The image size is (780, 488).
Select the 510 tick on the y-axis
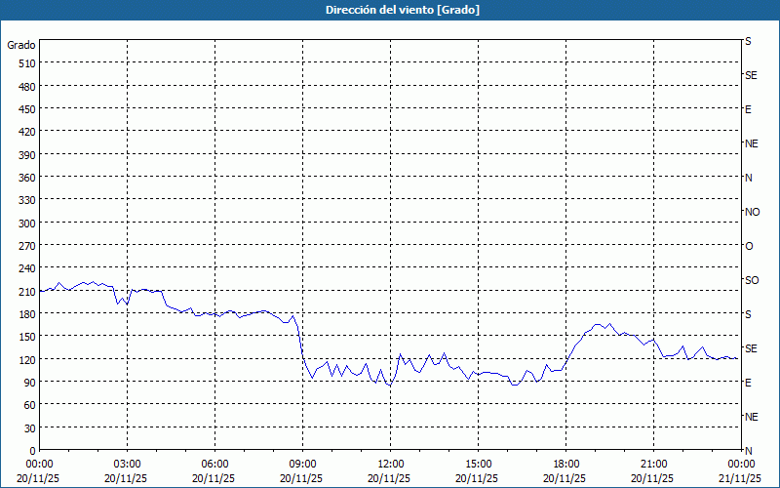point(26,62)
